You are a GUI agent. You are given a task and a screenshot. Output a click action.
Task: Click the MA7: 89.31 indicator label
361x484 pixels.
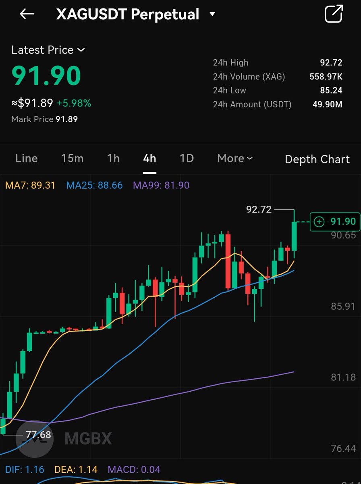coord(30,186)
